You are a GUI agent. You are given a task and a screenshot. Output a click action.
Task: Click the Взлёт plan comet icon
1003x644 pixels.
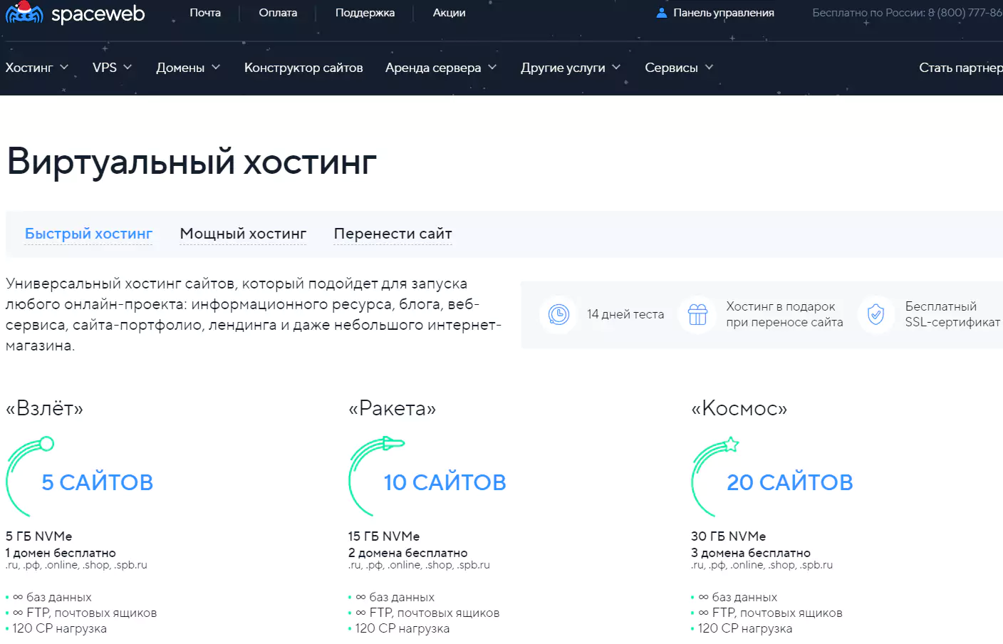pos(28,474)
